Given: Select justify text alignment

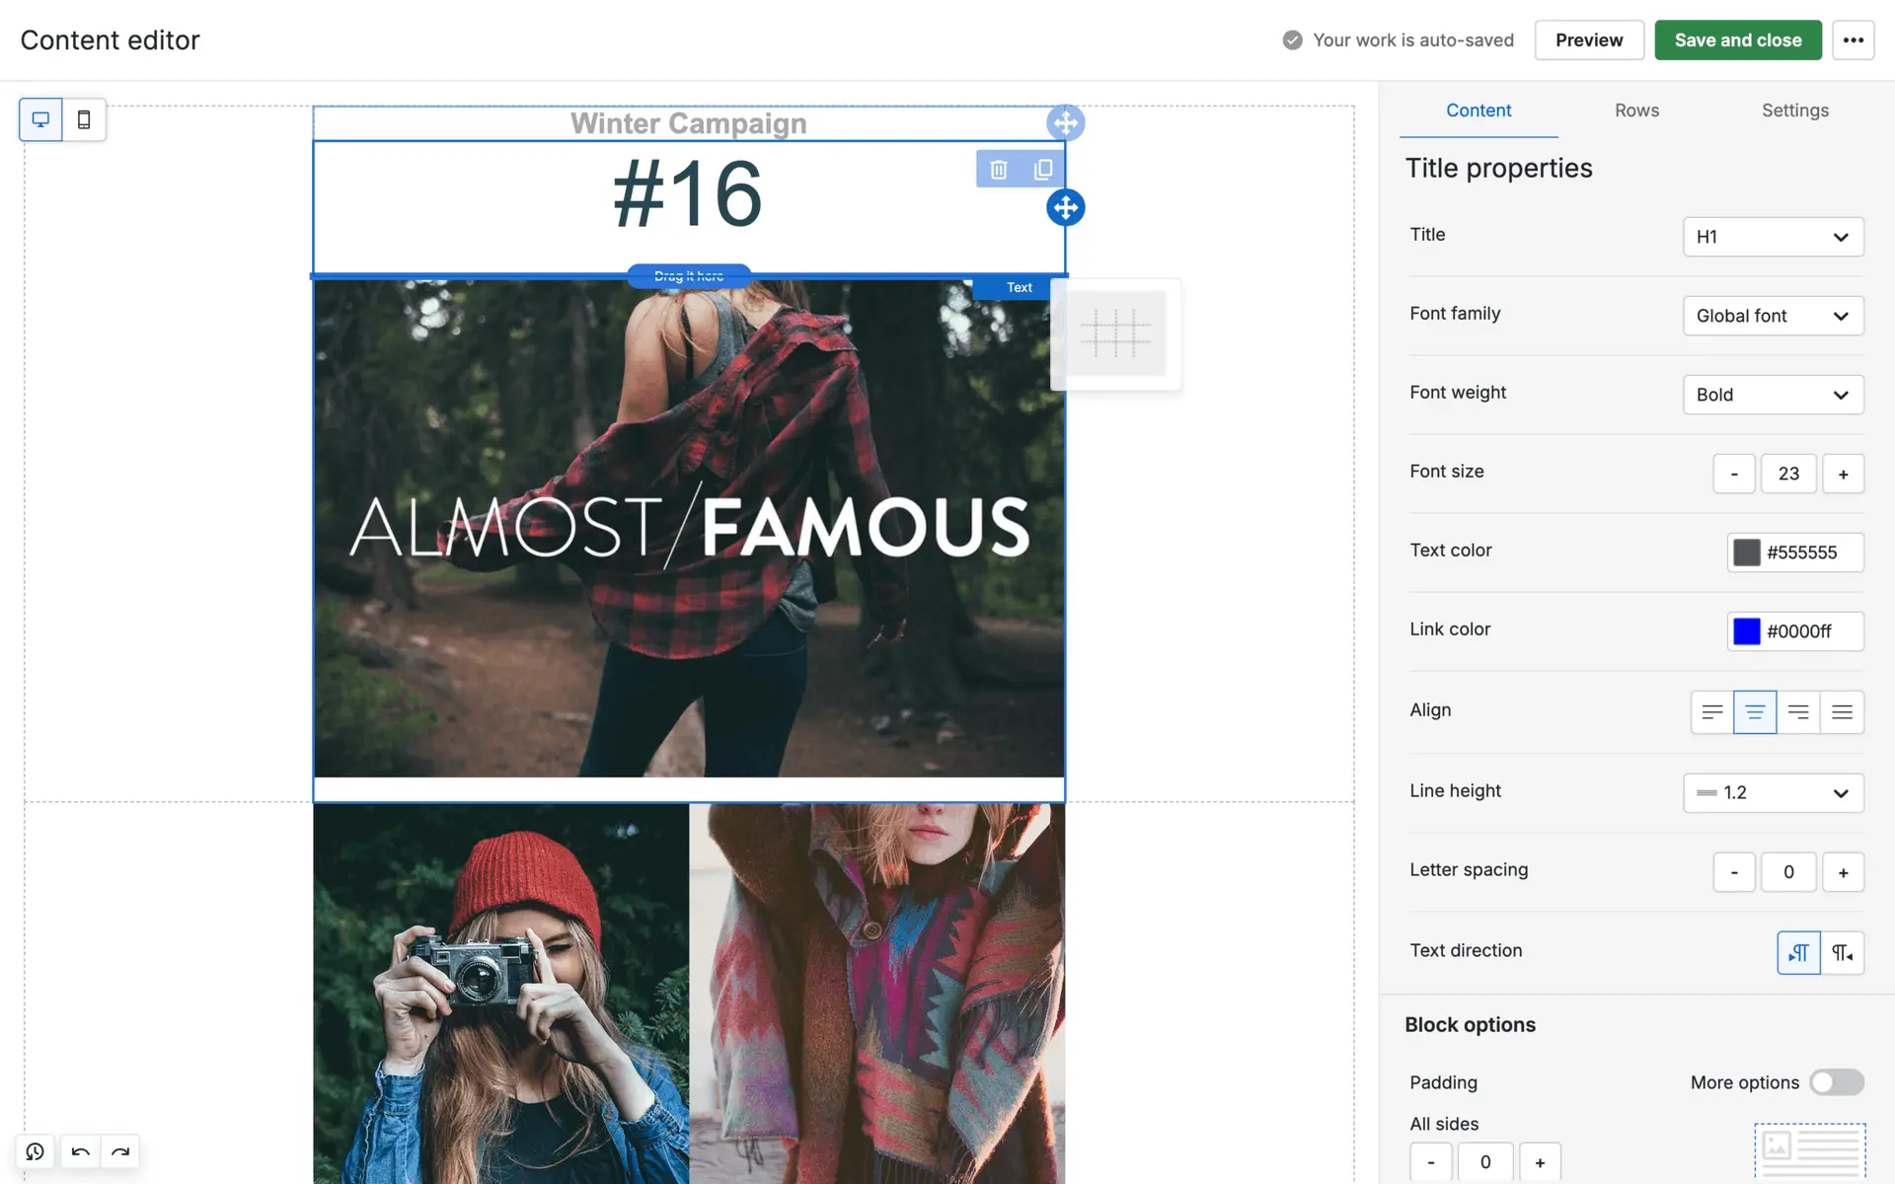Looking at the screenshot, I should click(x=1842, y=711).
